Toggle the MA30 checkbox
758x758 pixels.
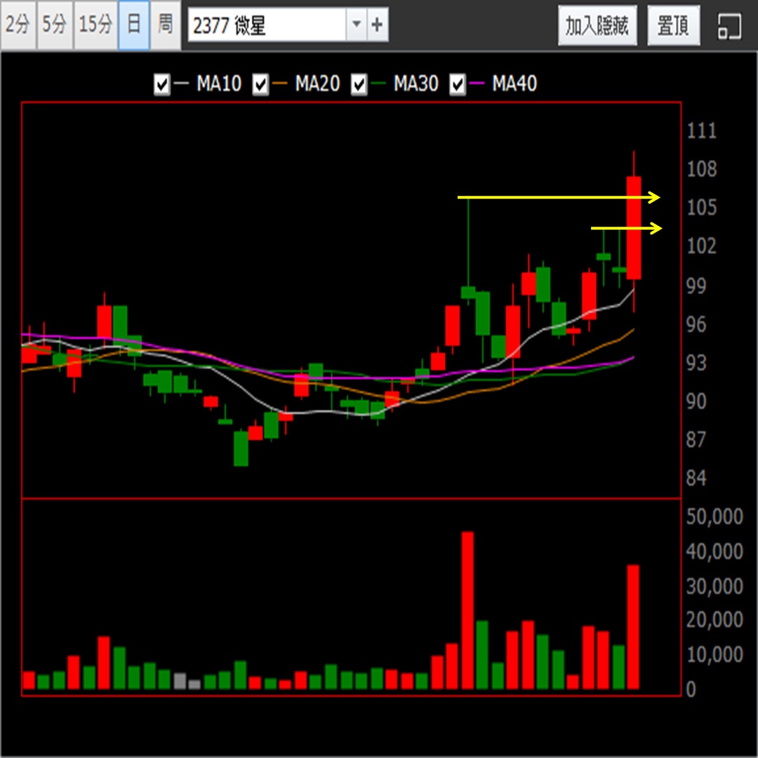click(359, 85)
